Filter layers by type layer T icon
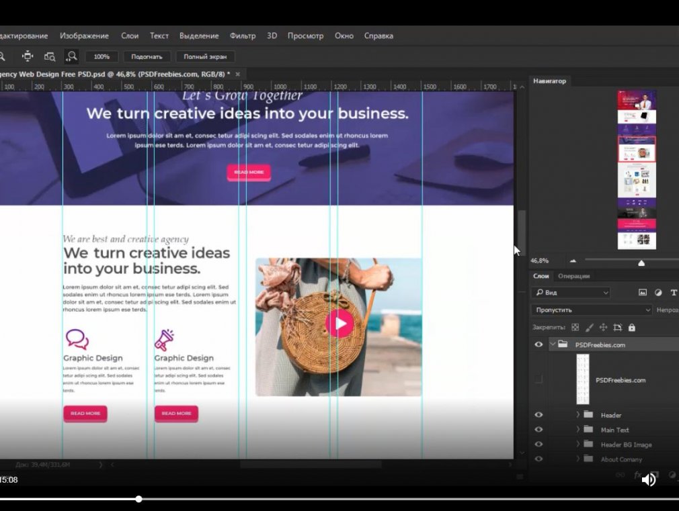679x511 pixels. [674, 293]
